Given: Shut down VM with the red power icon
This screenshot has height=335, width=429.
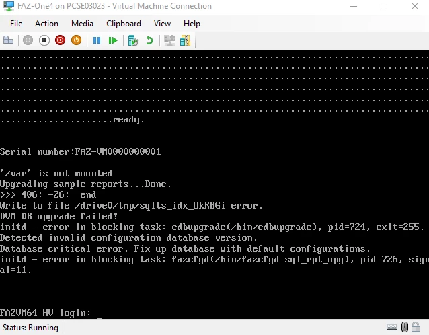Looking at the screenshot, I should coord(61,40).
